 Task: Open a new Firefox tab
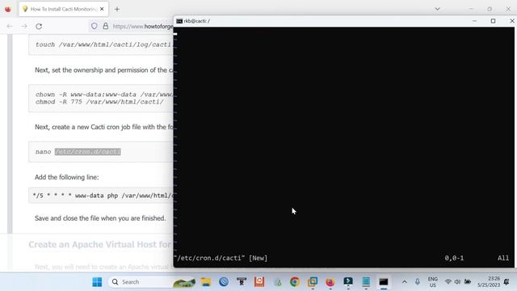point(117,9)
